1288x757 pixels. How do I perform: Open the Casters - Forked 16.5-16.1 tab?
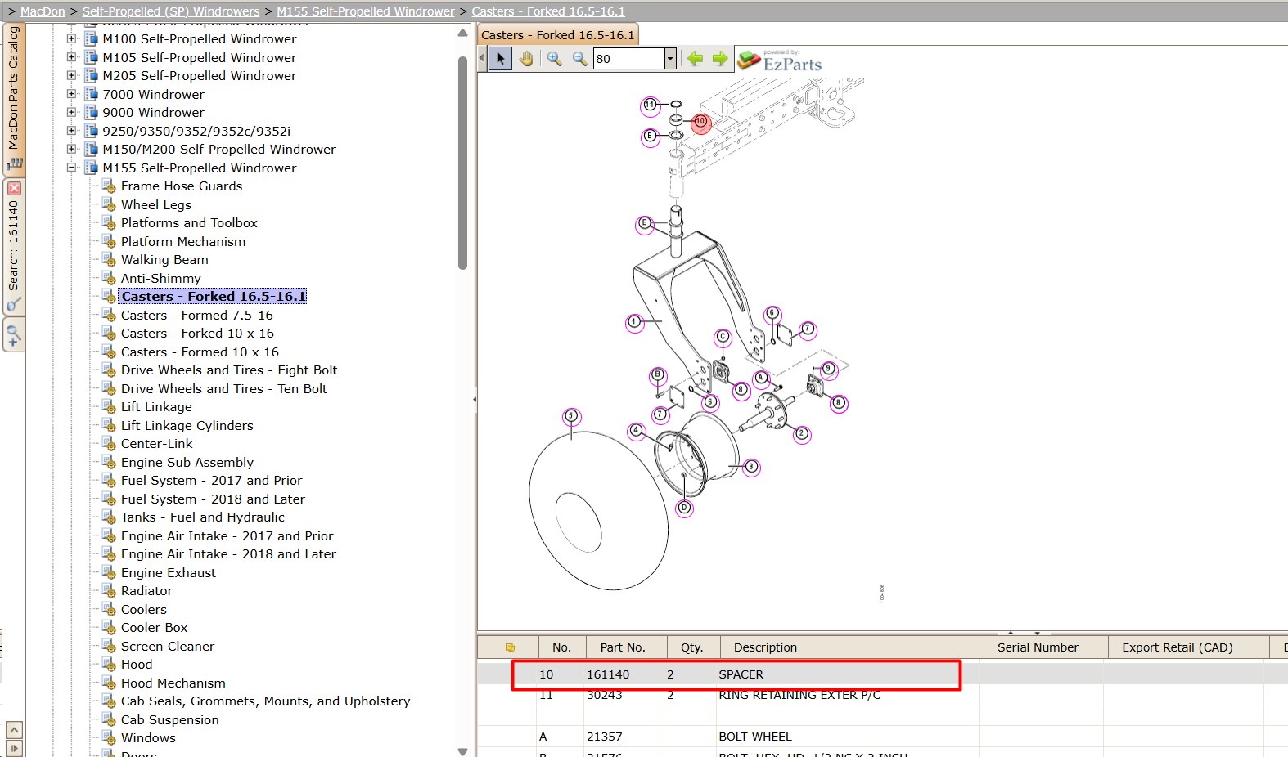557,35
